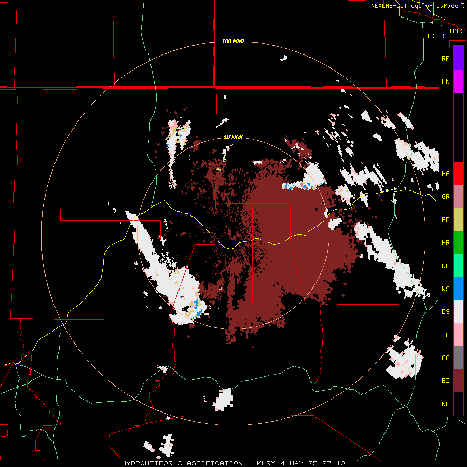This screenshot has width=467, height=467.
Task: Click the UK magenta legend swatch
Action: tap(458, 81)
